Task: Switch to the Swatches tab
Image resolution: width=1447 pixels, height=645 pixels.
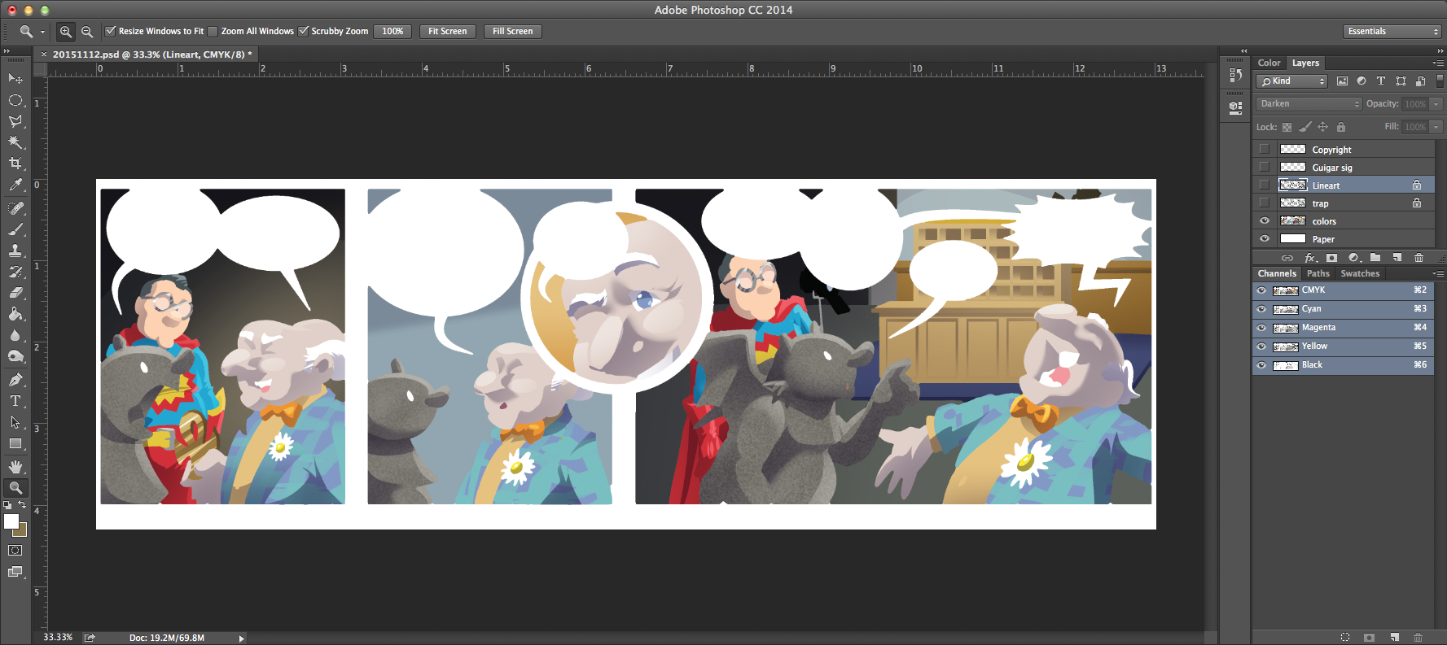Action: pos(1360,274)
